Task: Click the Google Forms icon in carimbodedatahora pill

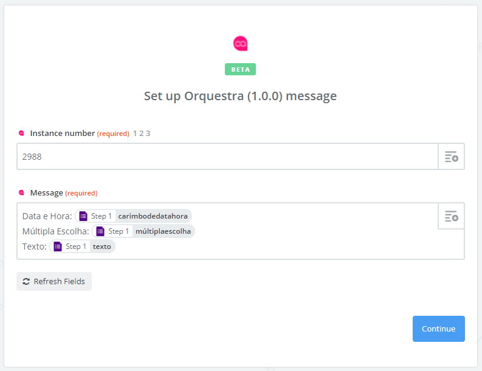Action: tap(83, 216)
